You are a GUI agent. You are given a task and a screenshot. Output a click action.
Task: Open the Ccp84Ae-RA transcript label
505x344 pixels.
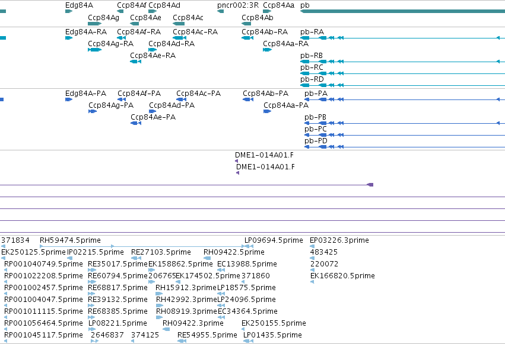pos(153,56)
